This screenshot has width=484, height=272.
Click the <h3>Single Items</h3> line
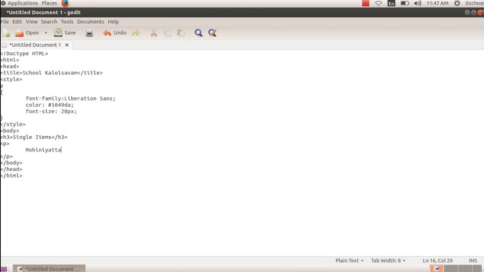[34, 137]
